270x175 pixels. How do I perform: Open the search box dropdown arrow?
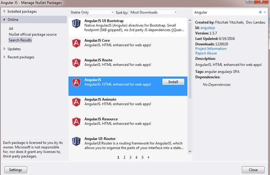[x=265, y=12]
